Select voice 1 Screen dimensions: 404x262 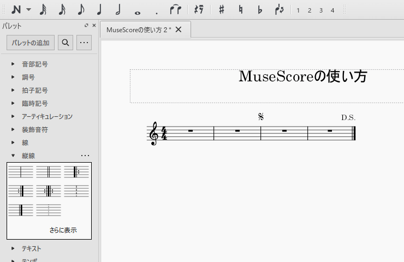pyautogui.click(x=298, y=10)
